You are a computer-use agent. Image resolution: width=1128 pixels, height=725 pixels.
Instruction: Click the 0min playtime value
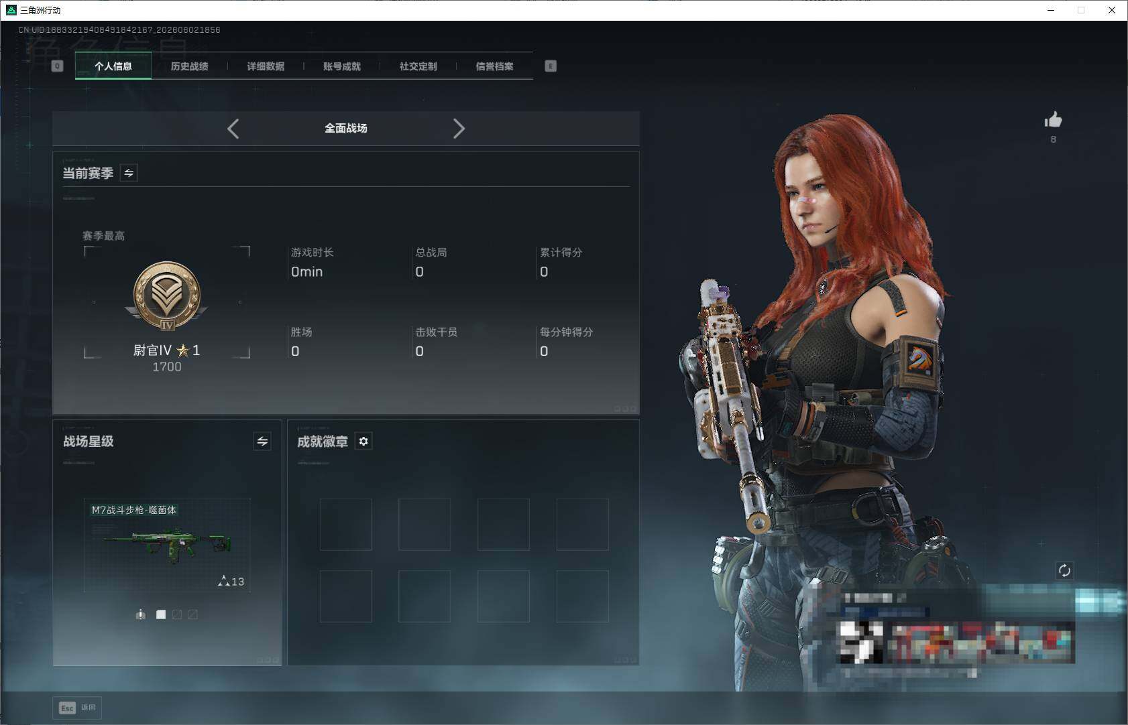pos(307,272)
